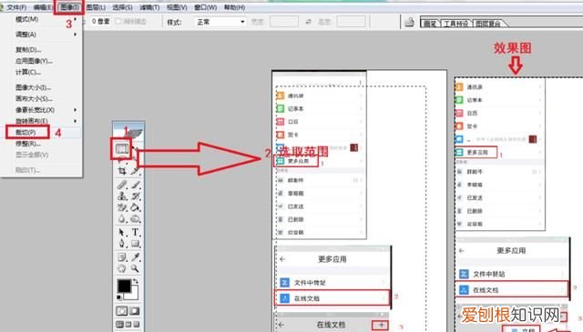583x332 pixels.
Task: Click the Adobe Online feather header
Action: point(128,131)
